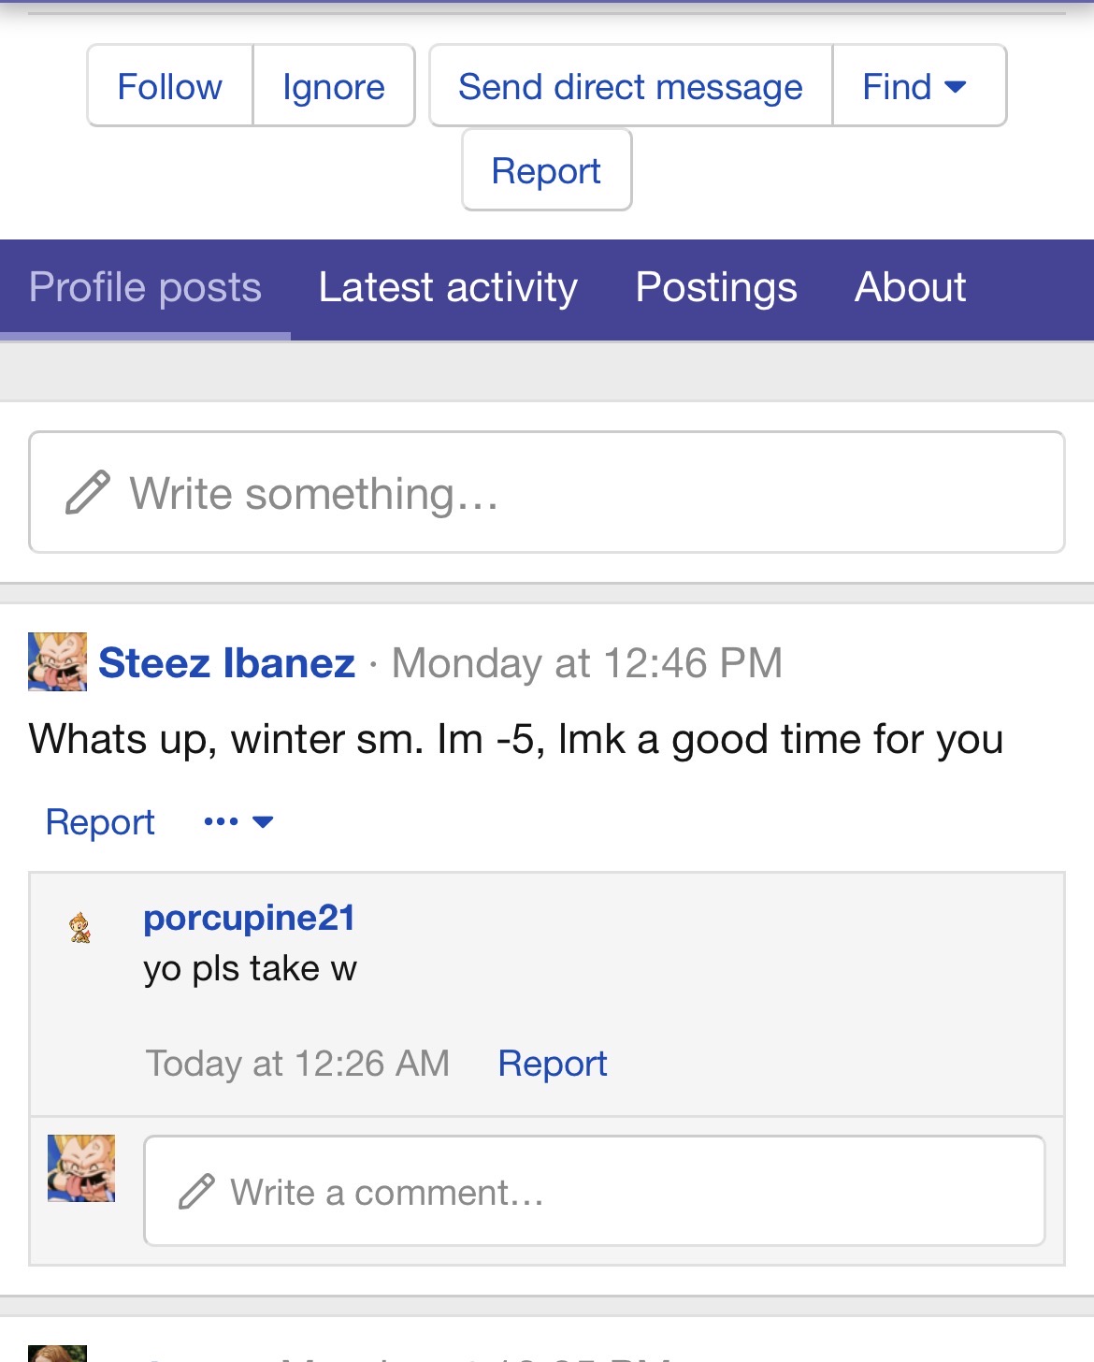The image size is (1094, 1362).
Task: Report this user profile
Action: (546, 170)
